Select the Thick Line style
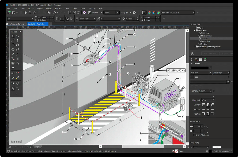The height and width of the screenshot is (157, 238). click(x=205, y=33)
